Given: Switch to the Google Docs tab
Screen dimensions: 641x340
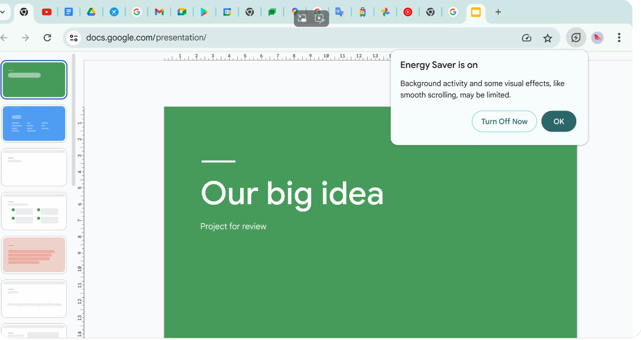Looking at the screenshot, I should (x=68, y=12).
